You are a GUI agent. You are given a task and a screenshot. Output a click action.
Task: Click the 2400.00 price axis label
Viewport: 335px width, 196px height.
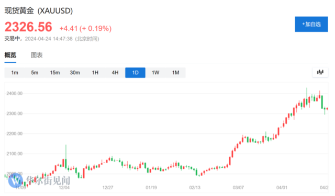coord(14,94)
